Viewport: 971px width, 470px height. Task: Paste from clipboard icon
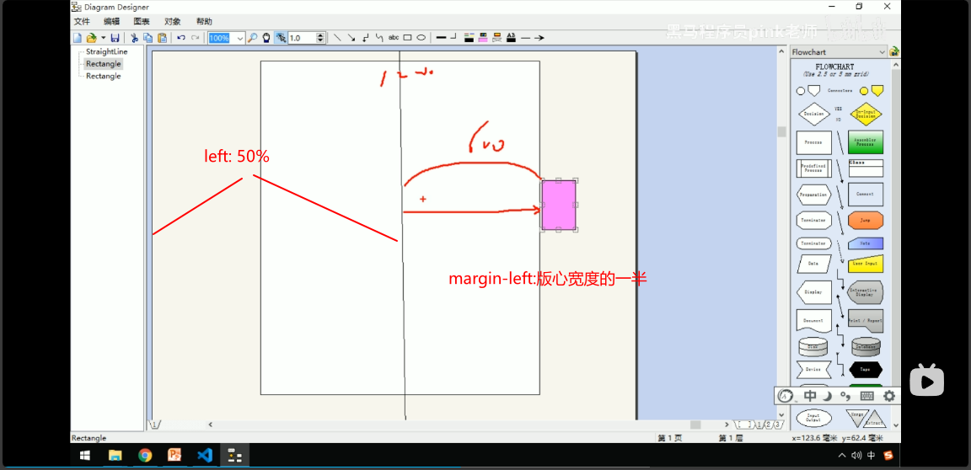point(162,38)
